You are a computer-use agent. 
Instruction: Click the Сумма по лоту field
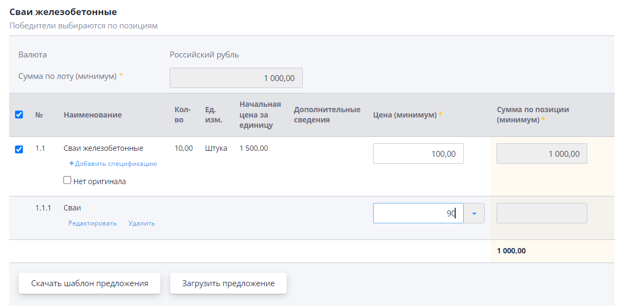click(x=236, y=78)
